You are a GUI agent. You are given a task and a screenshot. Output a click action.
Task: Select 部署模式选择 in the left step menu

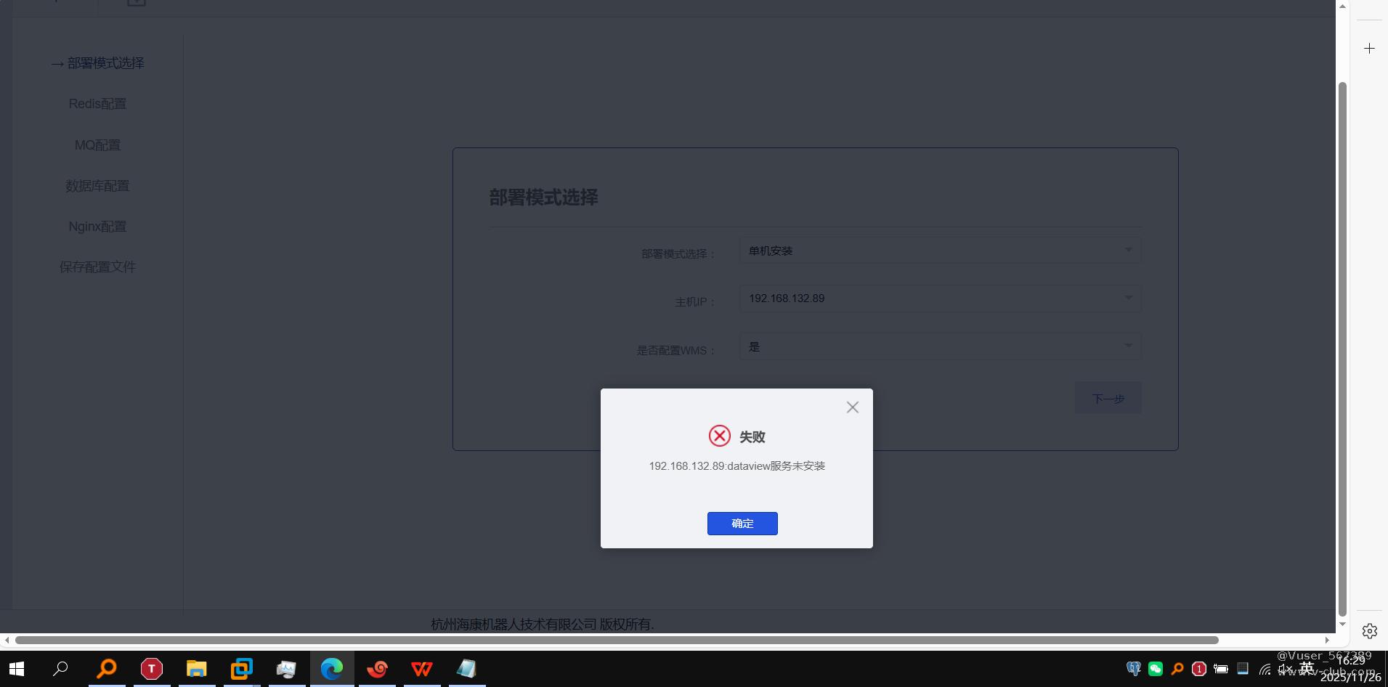point(98,63)
